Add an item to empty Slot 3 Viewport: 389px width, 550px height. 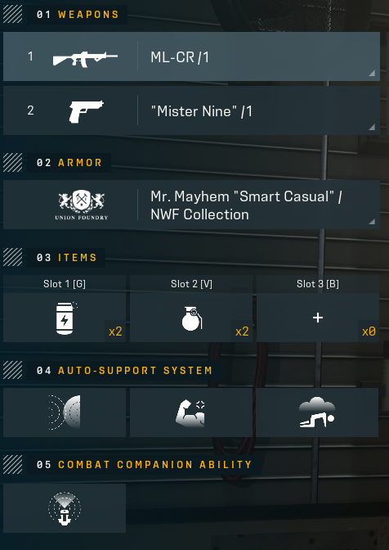coord(318,318)
